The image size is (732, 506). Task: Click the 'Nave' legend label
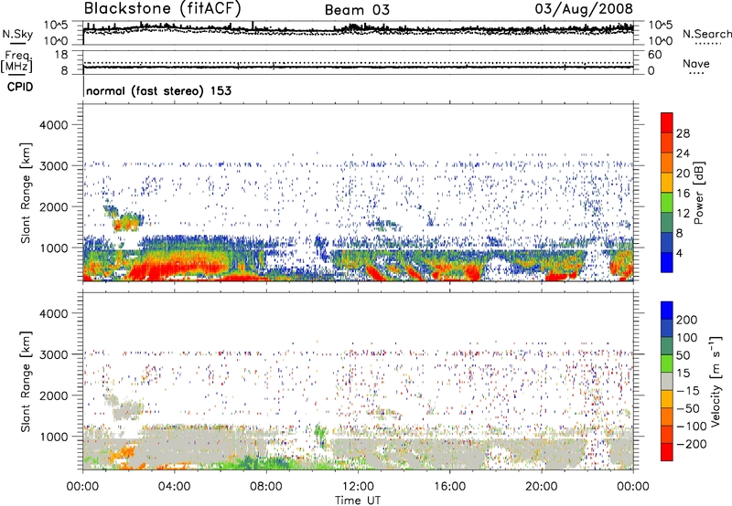click(696, 63)
